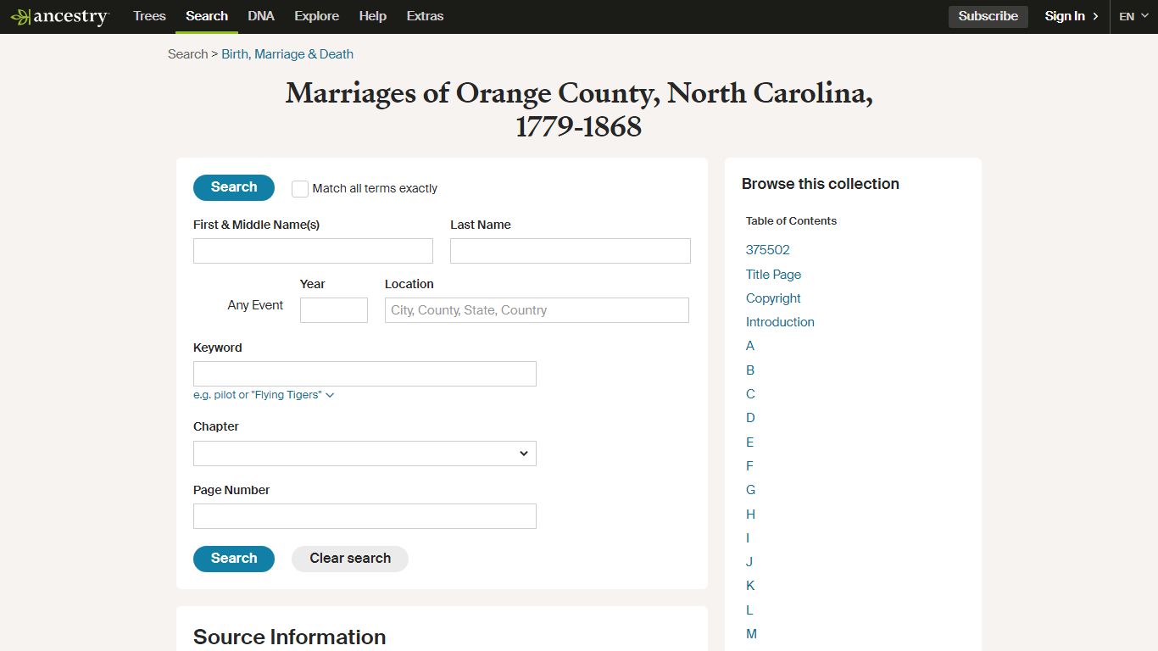
Task: Open Title Page link
Action: (x=773, y=275)
